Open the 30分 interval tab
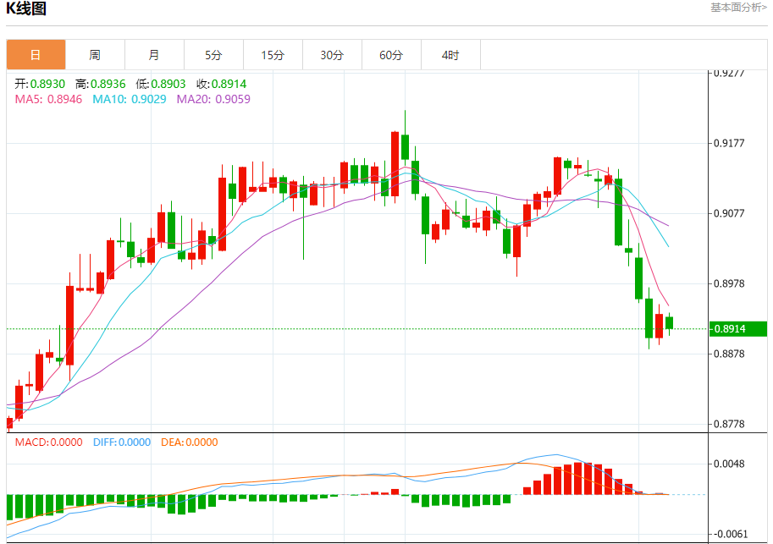The image size is (773, 544). pos(332,55)
